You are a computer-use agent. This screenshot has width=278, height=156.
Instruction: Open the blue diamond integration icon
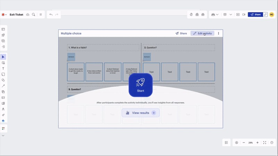(3, 121)
